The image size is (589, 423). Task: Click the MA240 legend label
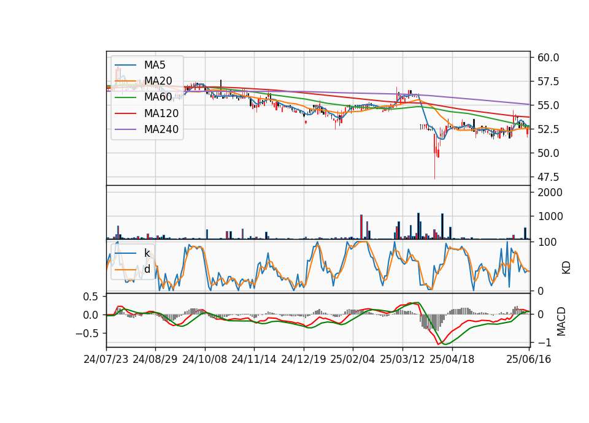[161, 129]
